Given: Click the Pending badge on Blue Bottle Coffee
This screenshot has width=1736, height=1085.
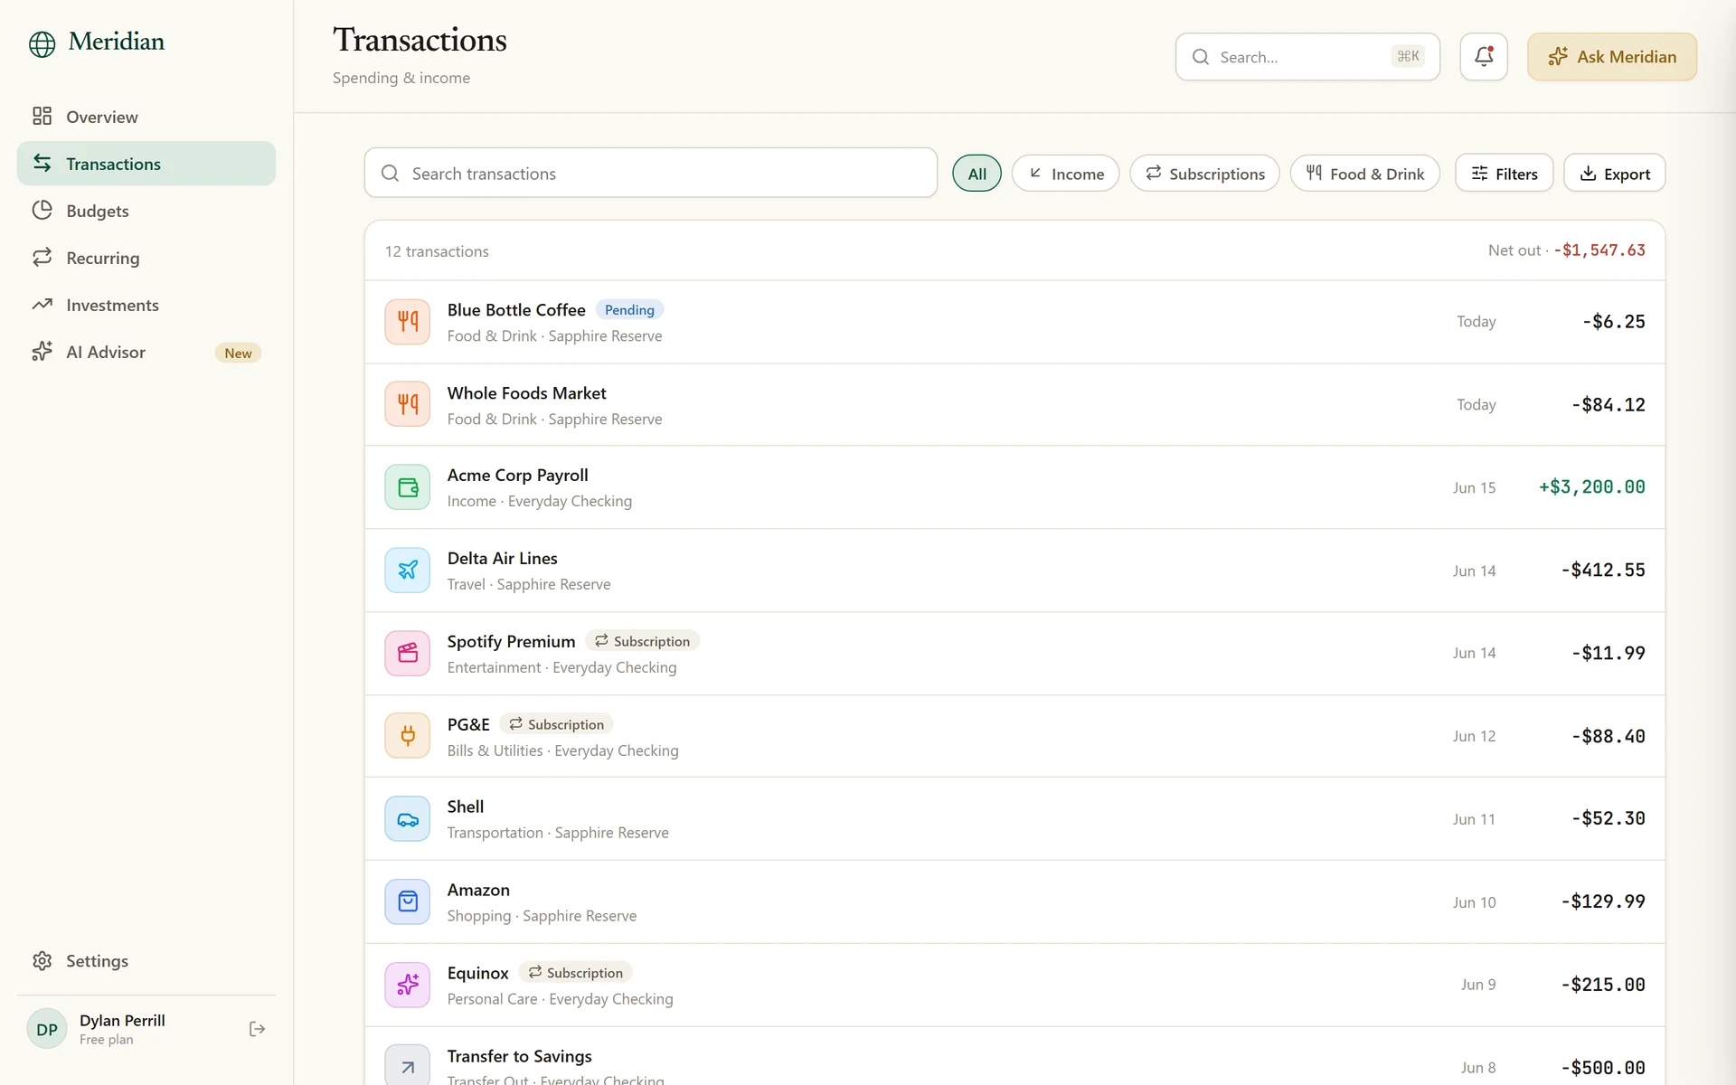Looking at the screenshot, I should click(629, 310).
